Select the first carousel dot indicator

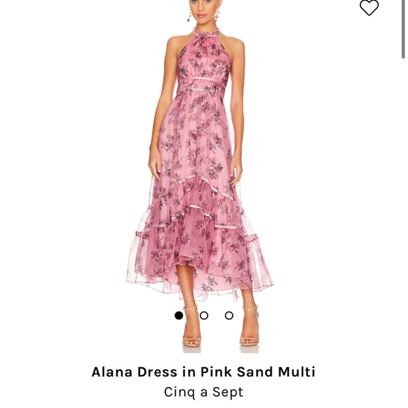pos(179,315)
